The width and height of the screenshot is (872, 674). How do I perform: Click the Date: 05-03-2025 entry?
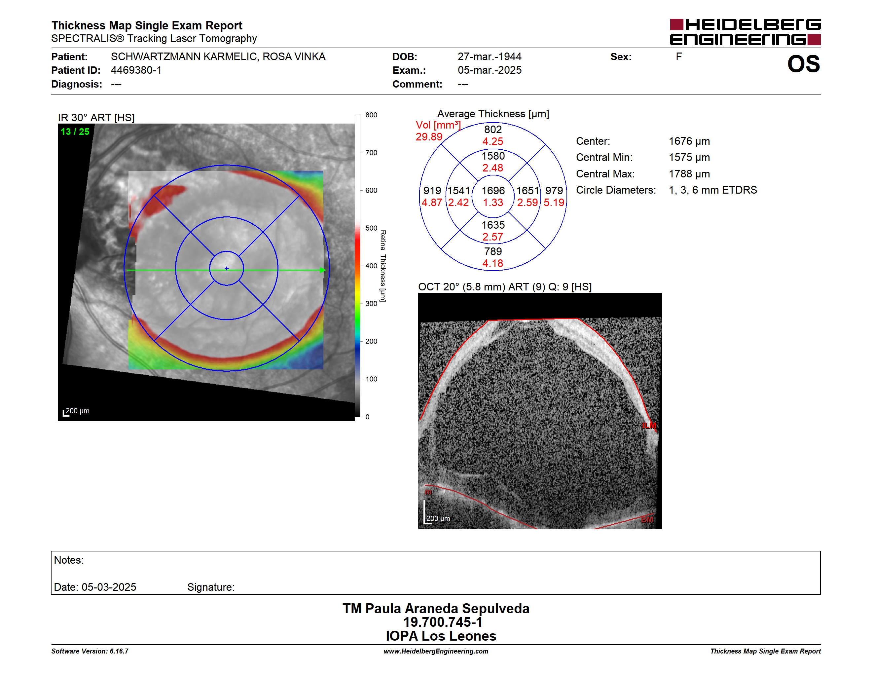(x=95, y=587)
